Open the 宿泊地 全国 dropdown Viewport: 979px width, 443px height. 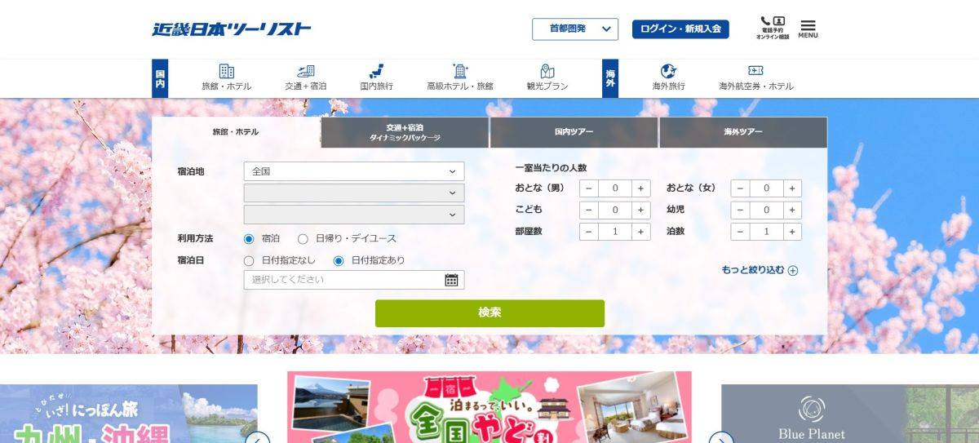(x=354, y=171)
